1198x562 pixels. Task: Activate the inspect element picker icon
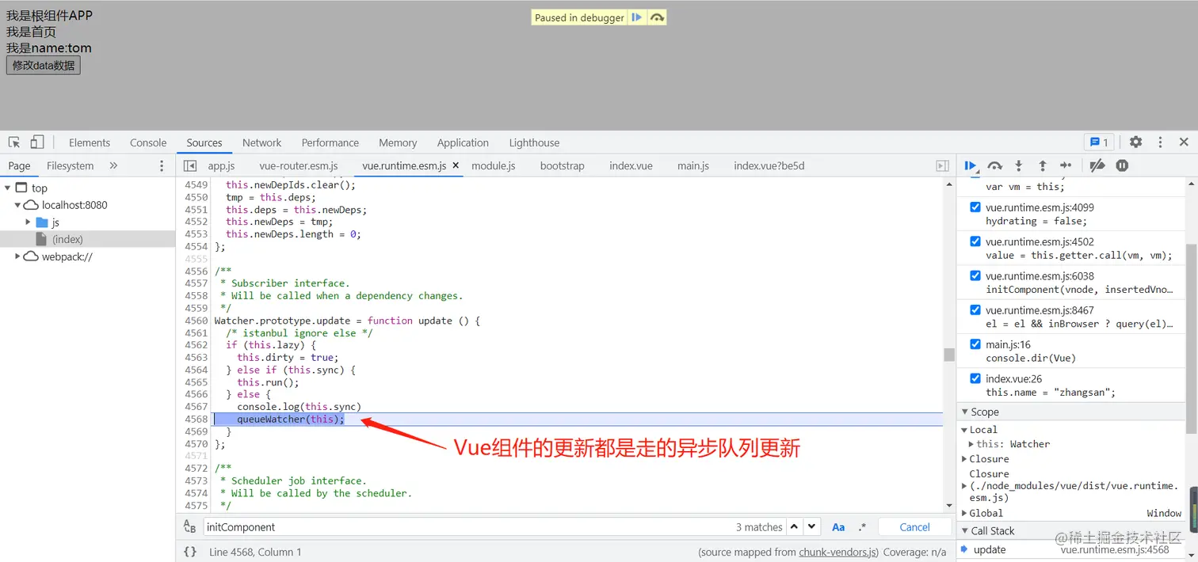tap(14, 142)
